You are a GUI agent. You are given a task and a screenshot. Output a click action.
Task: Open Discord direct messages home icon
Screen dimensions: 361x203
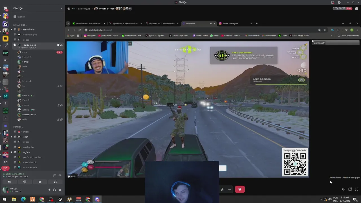(5, 8)
